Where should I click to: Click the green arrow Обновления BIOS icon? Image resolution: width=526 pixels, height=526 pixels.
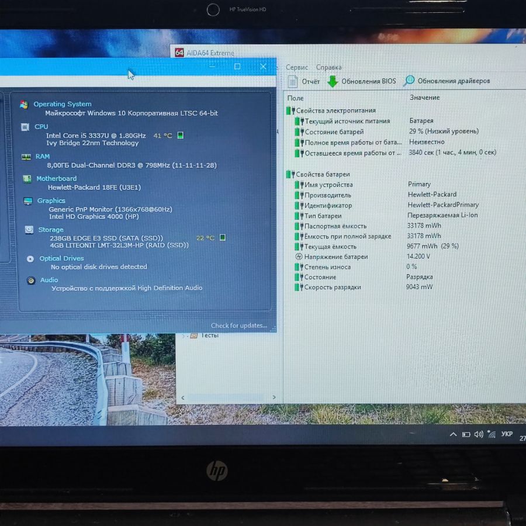tap(333, 81)
